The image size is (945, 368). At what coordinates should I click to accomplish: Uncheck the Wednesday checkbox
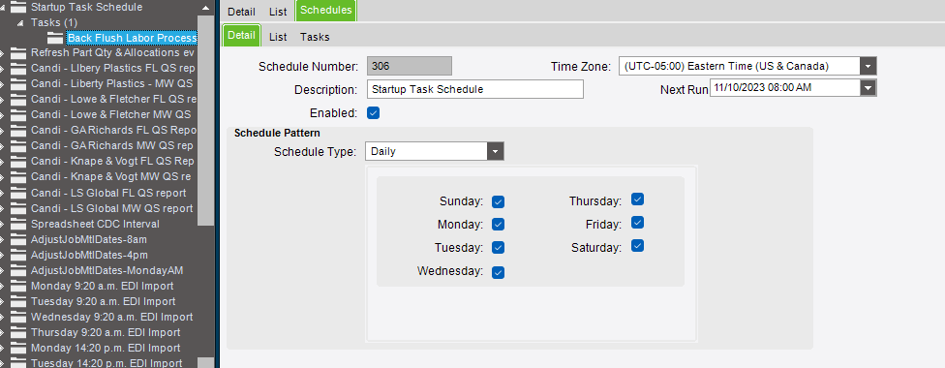498,272
